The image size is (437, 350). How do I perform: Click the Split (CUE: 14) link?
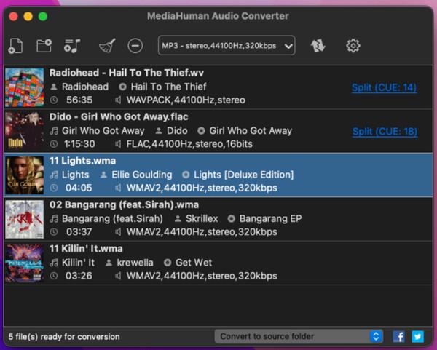(385, 87)
